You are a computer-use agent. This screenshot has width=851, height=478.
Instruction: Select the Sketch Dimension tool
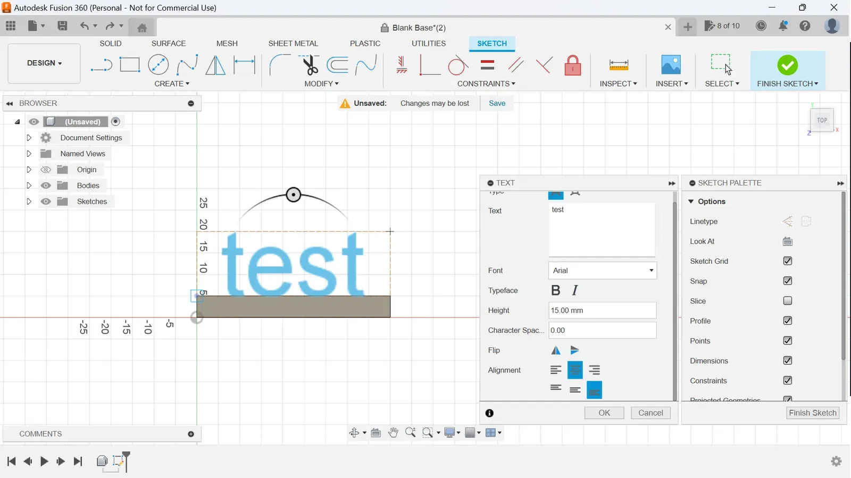245,65
